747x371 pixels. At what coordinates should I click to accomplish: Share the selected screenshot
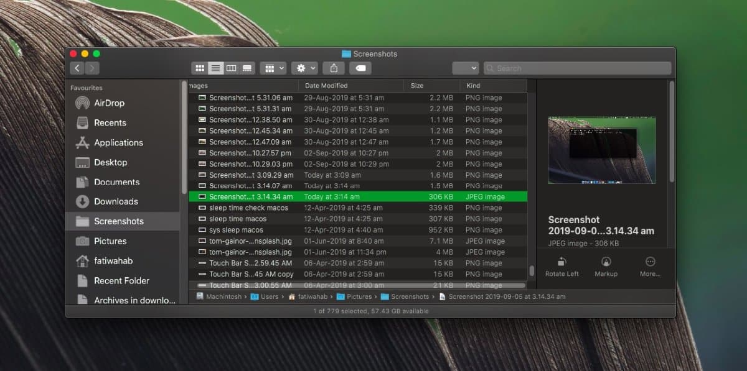click(x=333, y=68)
